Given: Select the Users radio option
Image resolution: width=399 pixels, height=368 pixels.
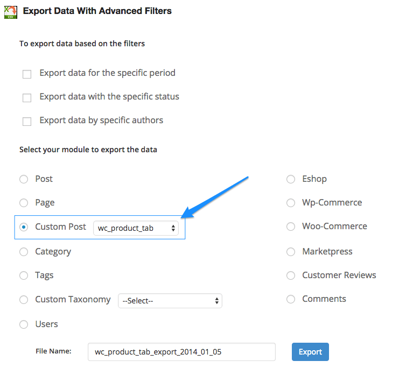Looking at the screenshot, I should [x=24, y=324].
